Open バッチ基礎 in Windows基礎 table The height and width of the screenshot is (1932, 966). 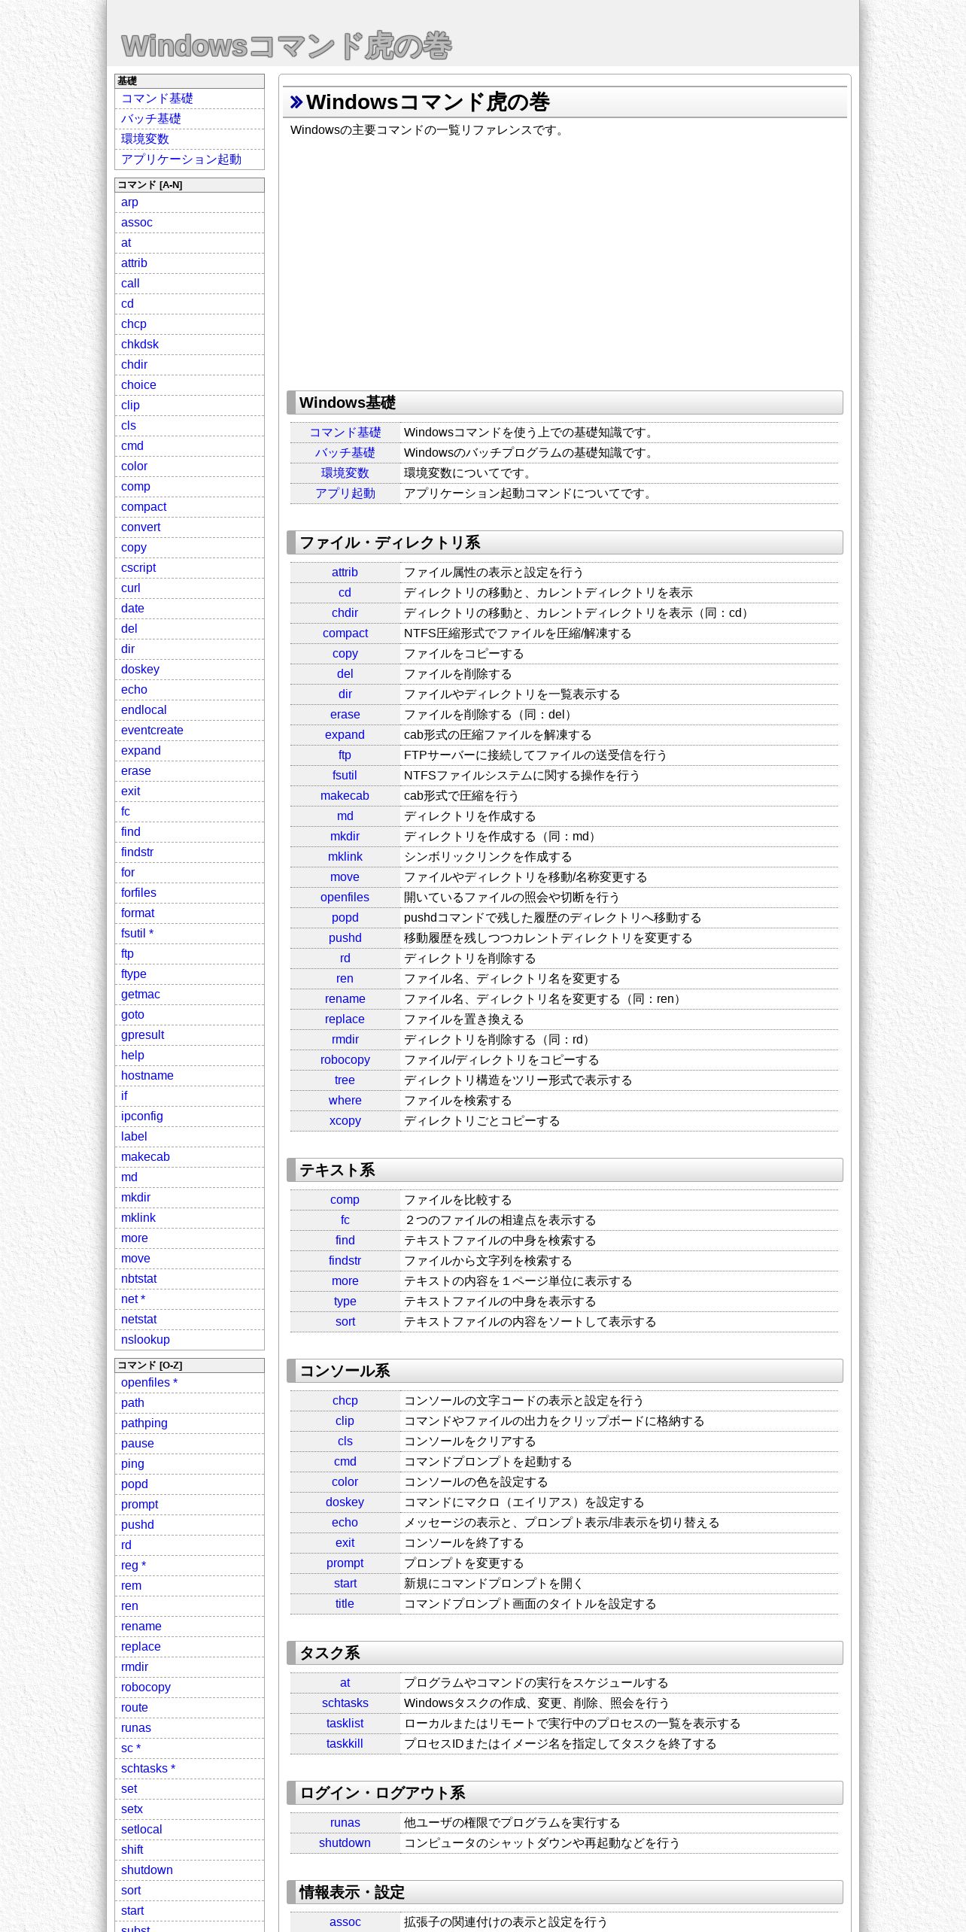(x=345, y=453)
